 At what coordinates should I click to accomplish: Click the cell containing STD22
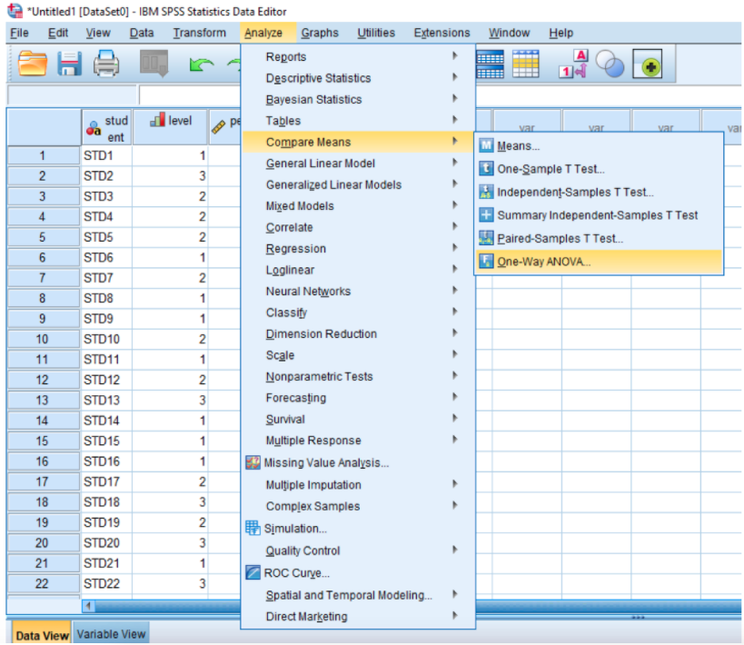[x=106, y=583]
